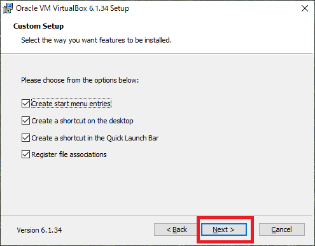Screen dimensions: 315x246
Task: Close the VirtualBox Setup window
Action: pos(305,8)
